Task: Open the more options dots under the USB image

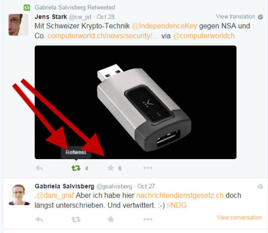Action: point(148,168)
